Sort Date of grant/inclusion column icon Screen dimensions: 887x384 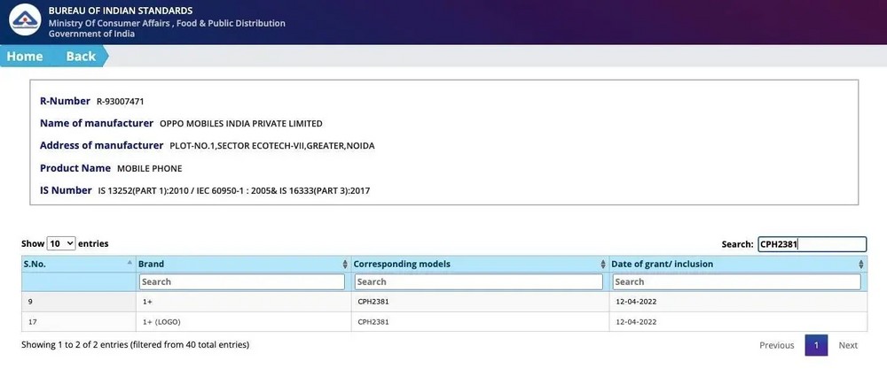pos(860,264)
